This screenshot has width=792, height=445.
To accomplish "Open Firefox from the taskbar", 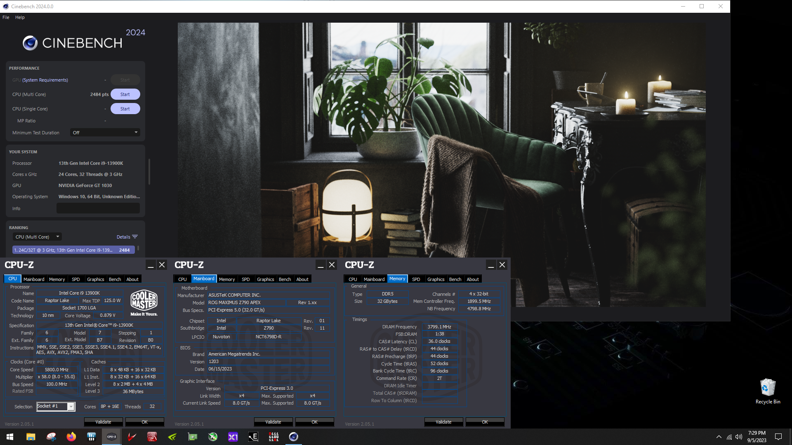I will [71, 437].
